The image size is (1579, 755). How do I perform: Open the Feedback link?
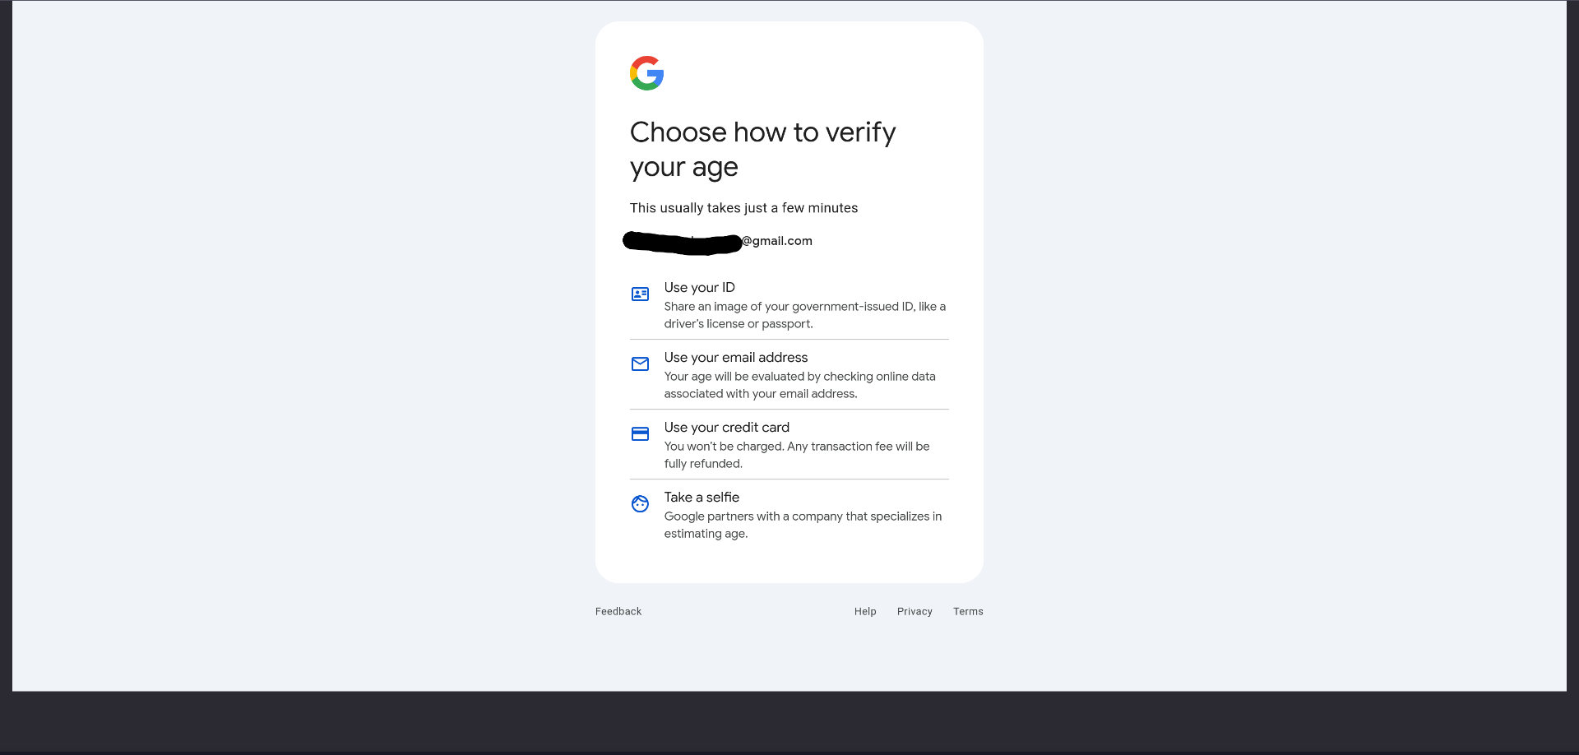pos(618,611)
